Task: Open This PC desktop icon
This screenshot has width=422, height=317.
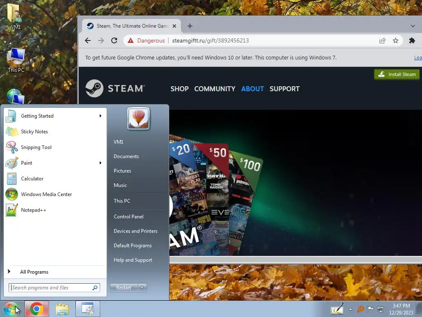Action: (x=16, y=60)
